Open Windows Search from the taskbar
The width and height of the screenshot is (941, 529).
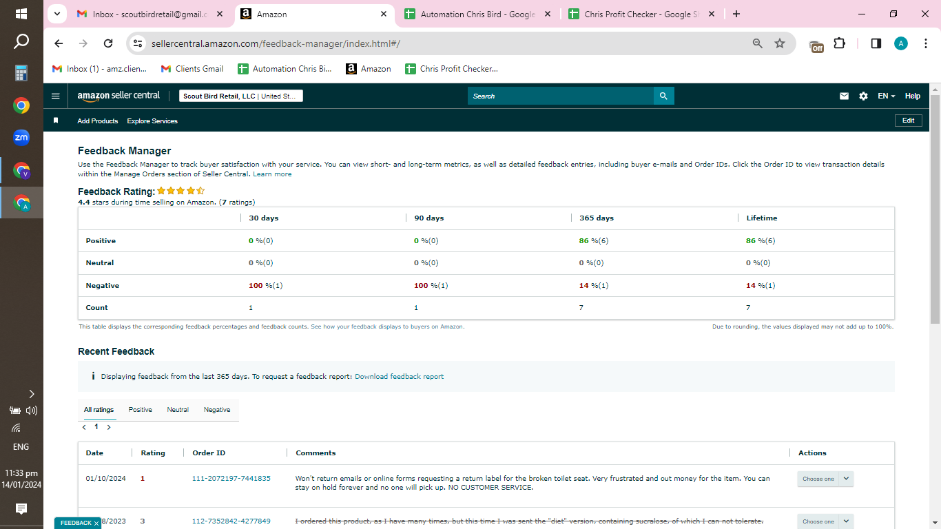pos(21,42)
